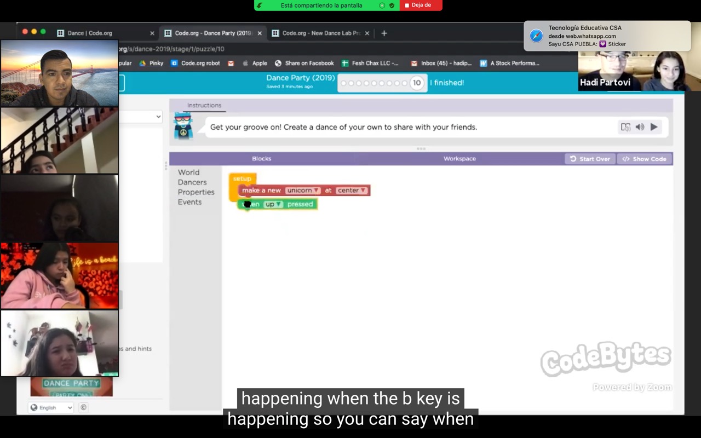Select the Instructions tab
This screenshot has width=701, height=438.
coord(204,105)
